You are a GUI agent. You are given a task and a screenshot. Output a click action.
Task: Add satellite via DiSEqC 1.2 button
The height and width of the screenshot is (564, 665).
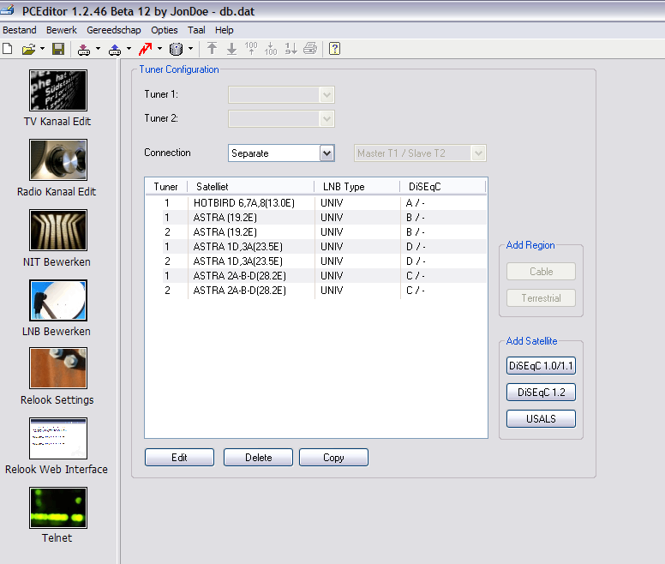point(541,393)
